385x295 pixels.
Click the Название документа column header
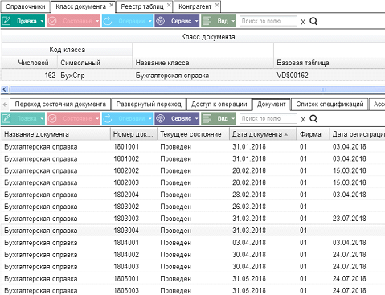[55, 134]
